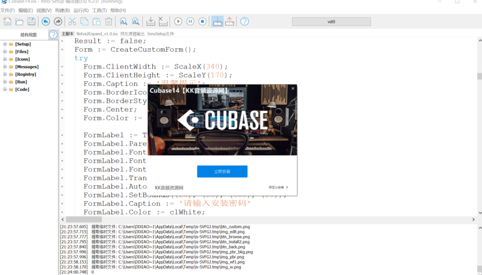Image resolution: width=482 pixels, height=275 pixels.
Task: Copy the selected code
Action: pos(84,22)
